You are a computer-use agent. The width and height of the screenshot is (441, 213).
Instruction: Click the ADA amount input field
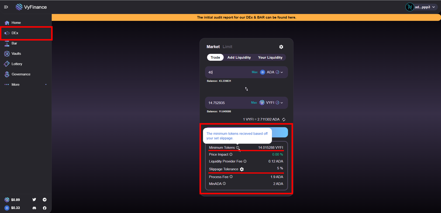point(228,72)
